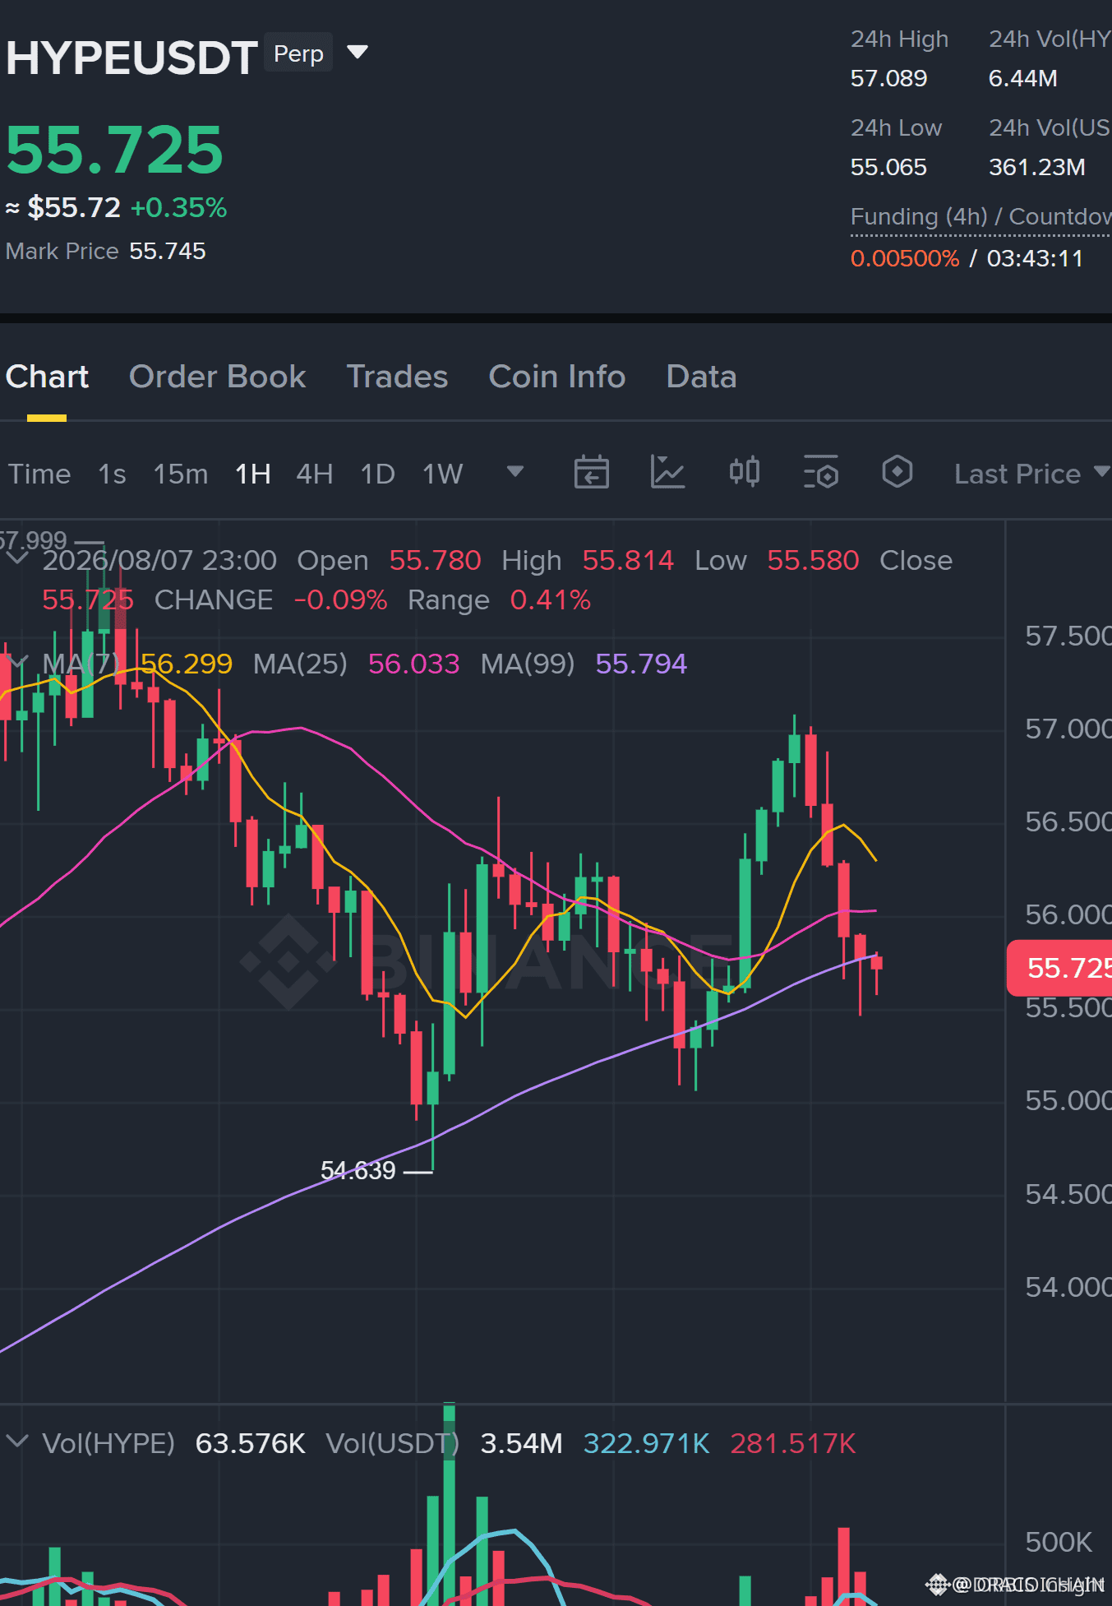The image size is (1112, 1606).
Task: Click the candle timestamp 2026/08/07 23:00
Action: coord(159,560)
